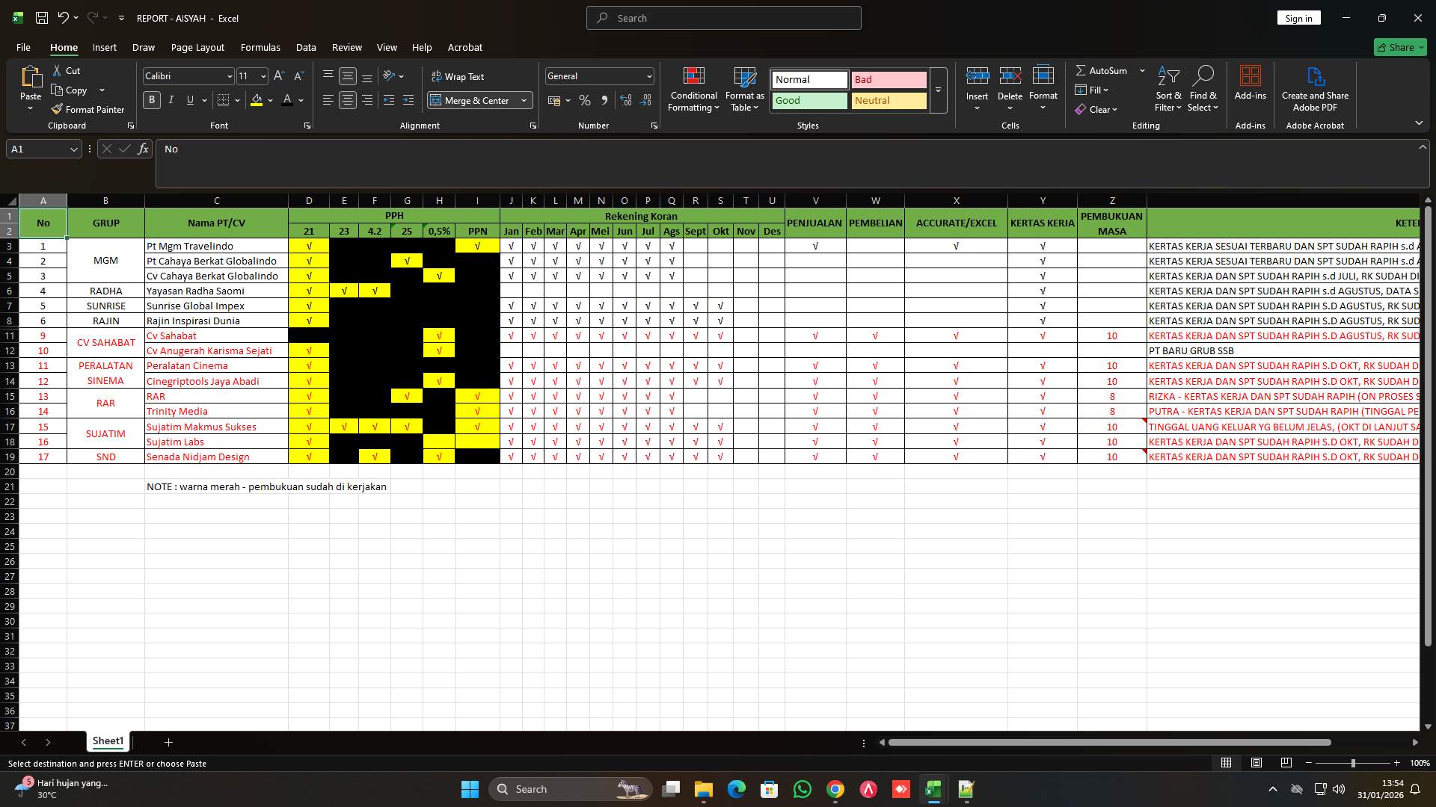Click Create and Share Adobe PDF
This screenshot has height=807, width=1436.
click(x=1314, y=88)
